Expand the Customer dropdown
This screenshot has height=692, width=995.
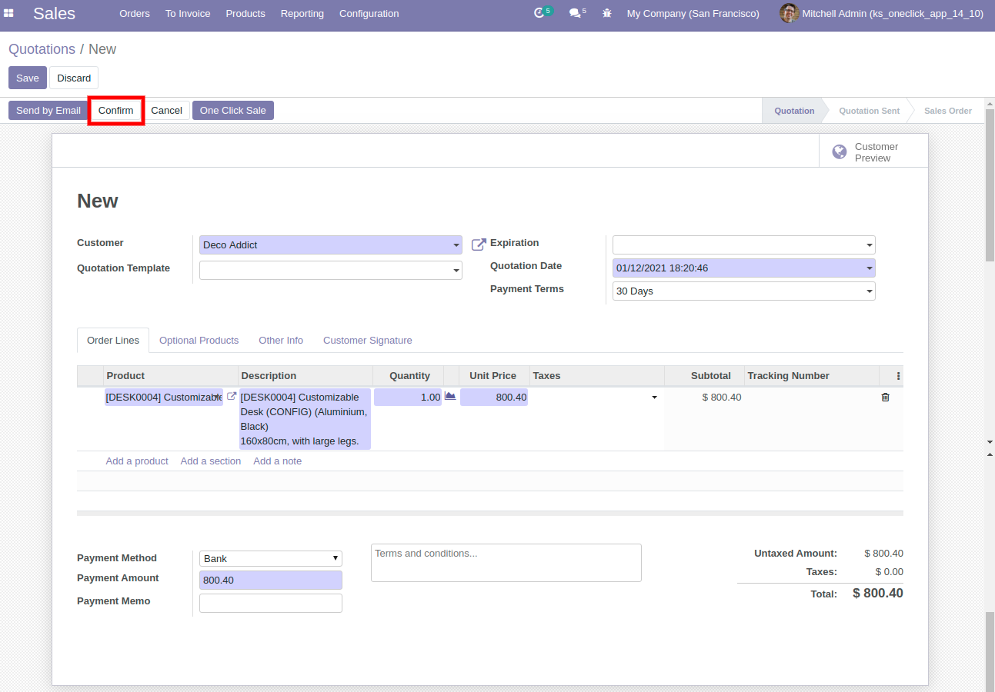pos(456,245)
